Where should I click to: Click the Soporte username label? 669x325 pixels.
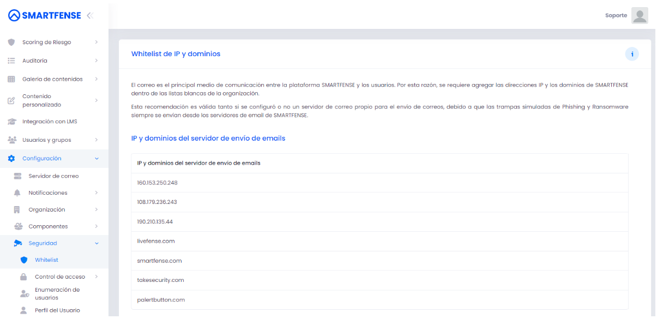tap(616, 15)
